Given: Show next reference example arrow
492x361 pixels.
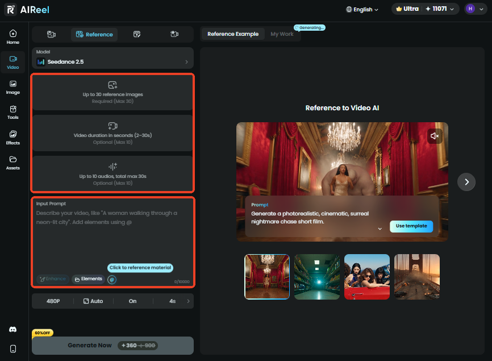Looking at the screenshot, I should 466,182.
